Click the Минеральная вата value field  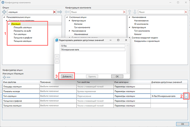pyautogui.click(x=93, y=49)
